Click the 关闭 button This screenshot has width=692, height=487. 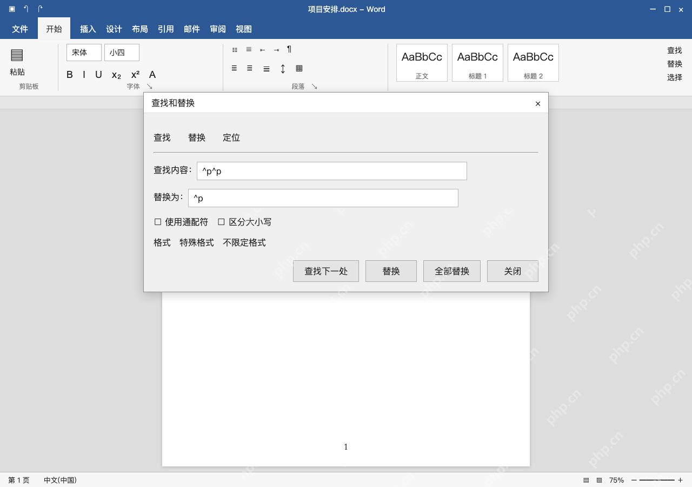tap(513, 271)
